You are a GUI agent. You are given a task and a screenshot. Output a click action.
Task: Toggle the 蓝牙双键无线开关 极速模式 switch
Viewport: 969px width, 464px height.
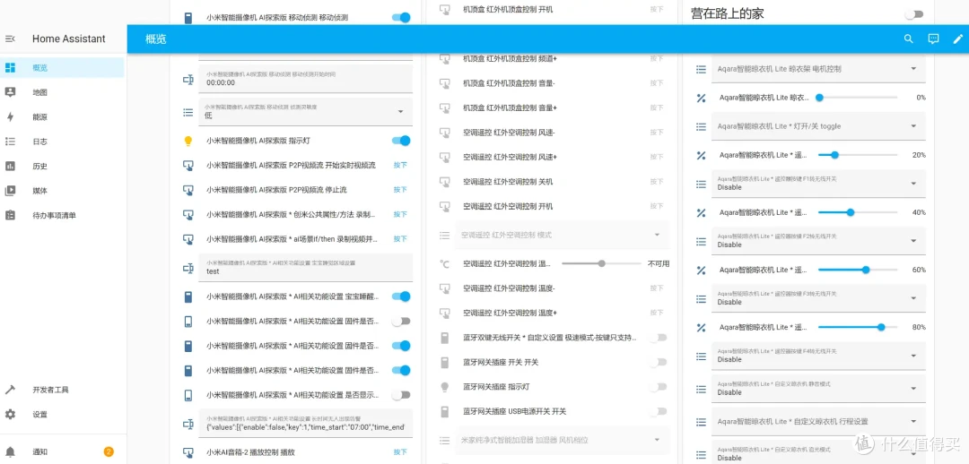659,338
